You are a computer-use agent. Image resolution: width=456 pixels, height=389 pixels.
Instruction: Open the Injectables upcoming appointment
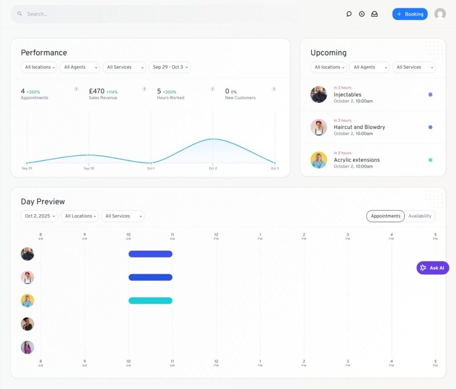(347, 94)
